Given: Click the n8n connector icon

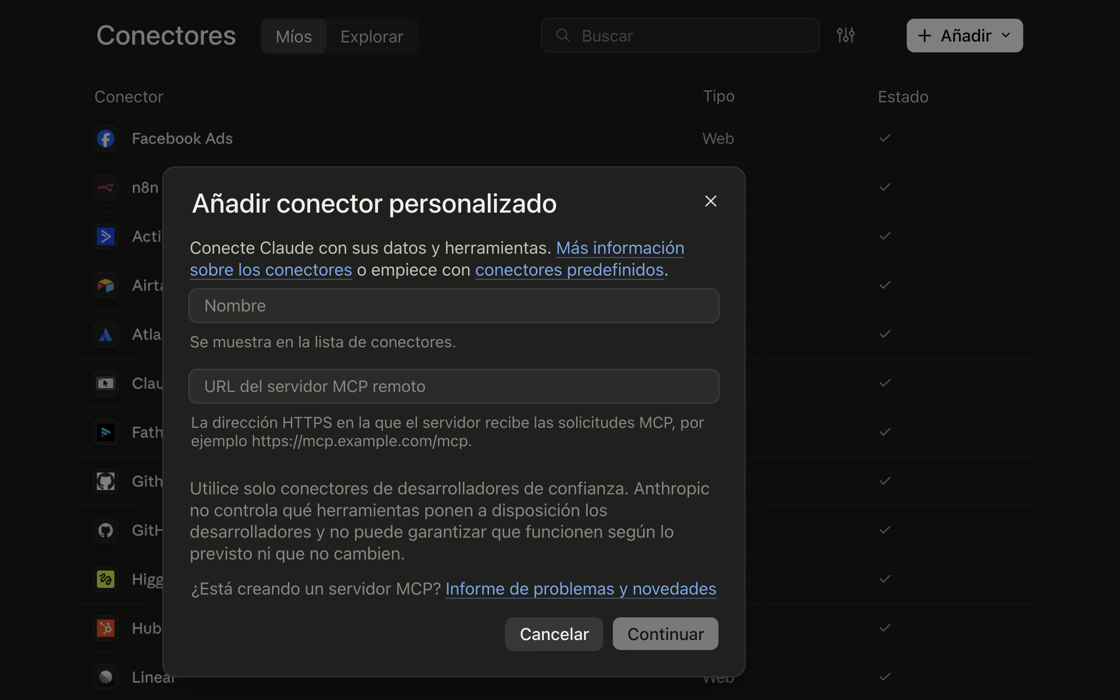Looking at the screenshot, I should click(105, 188).
